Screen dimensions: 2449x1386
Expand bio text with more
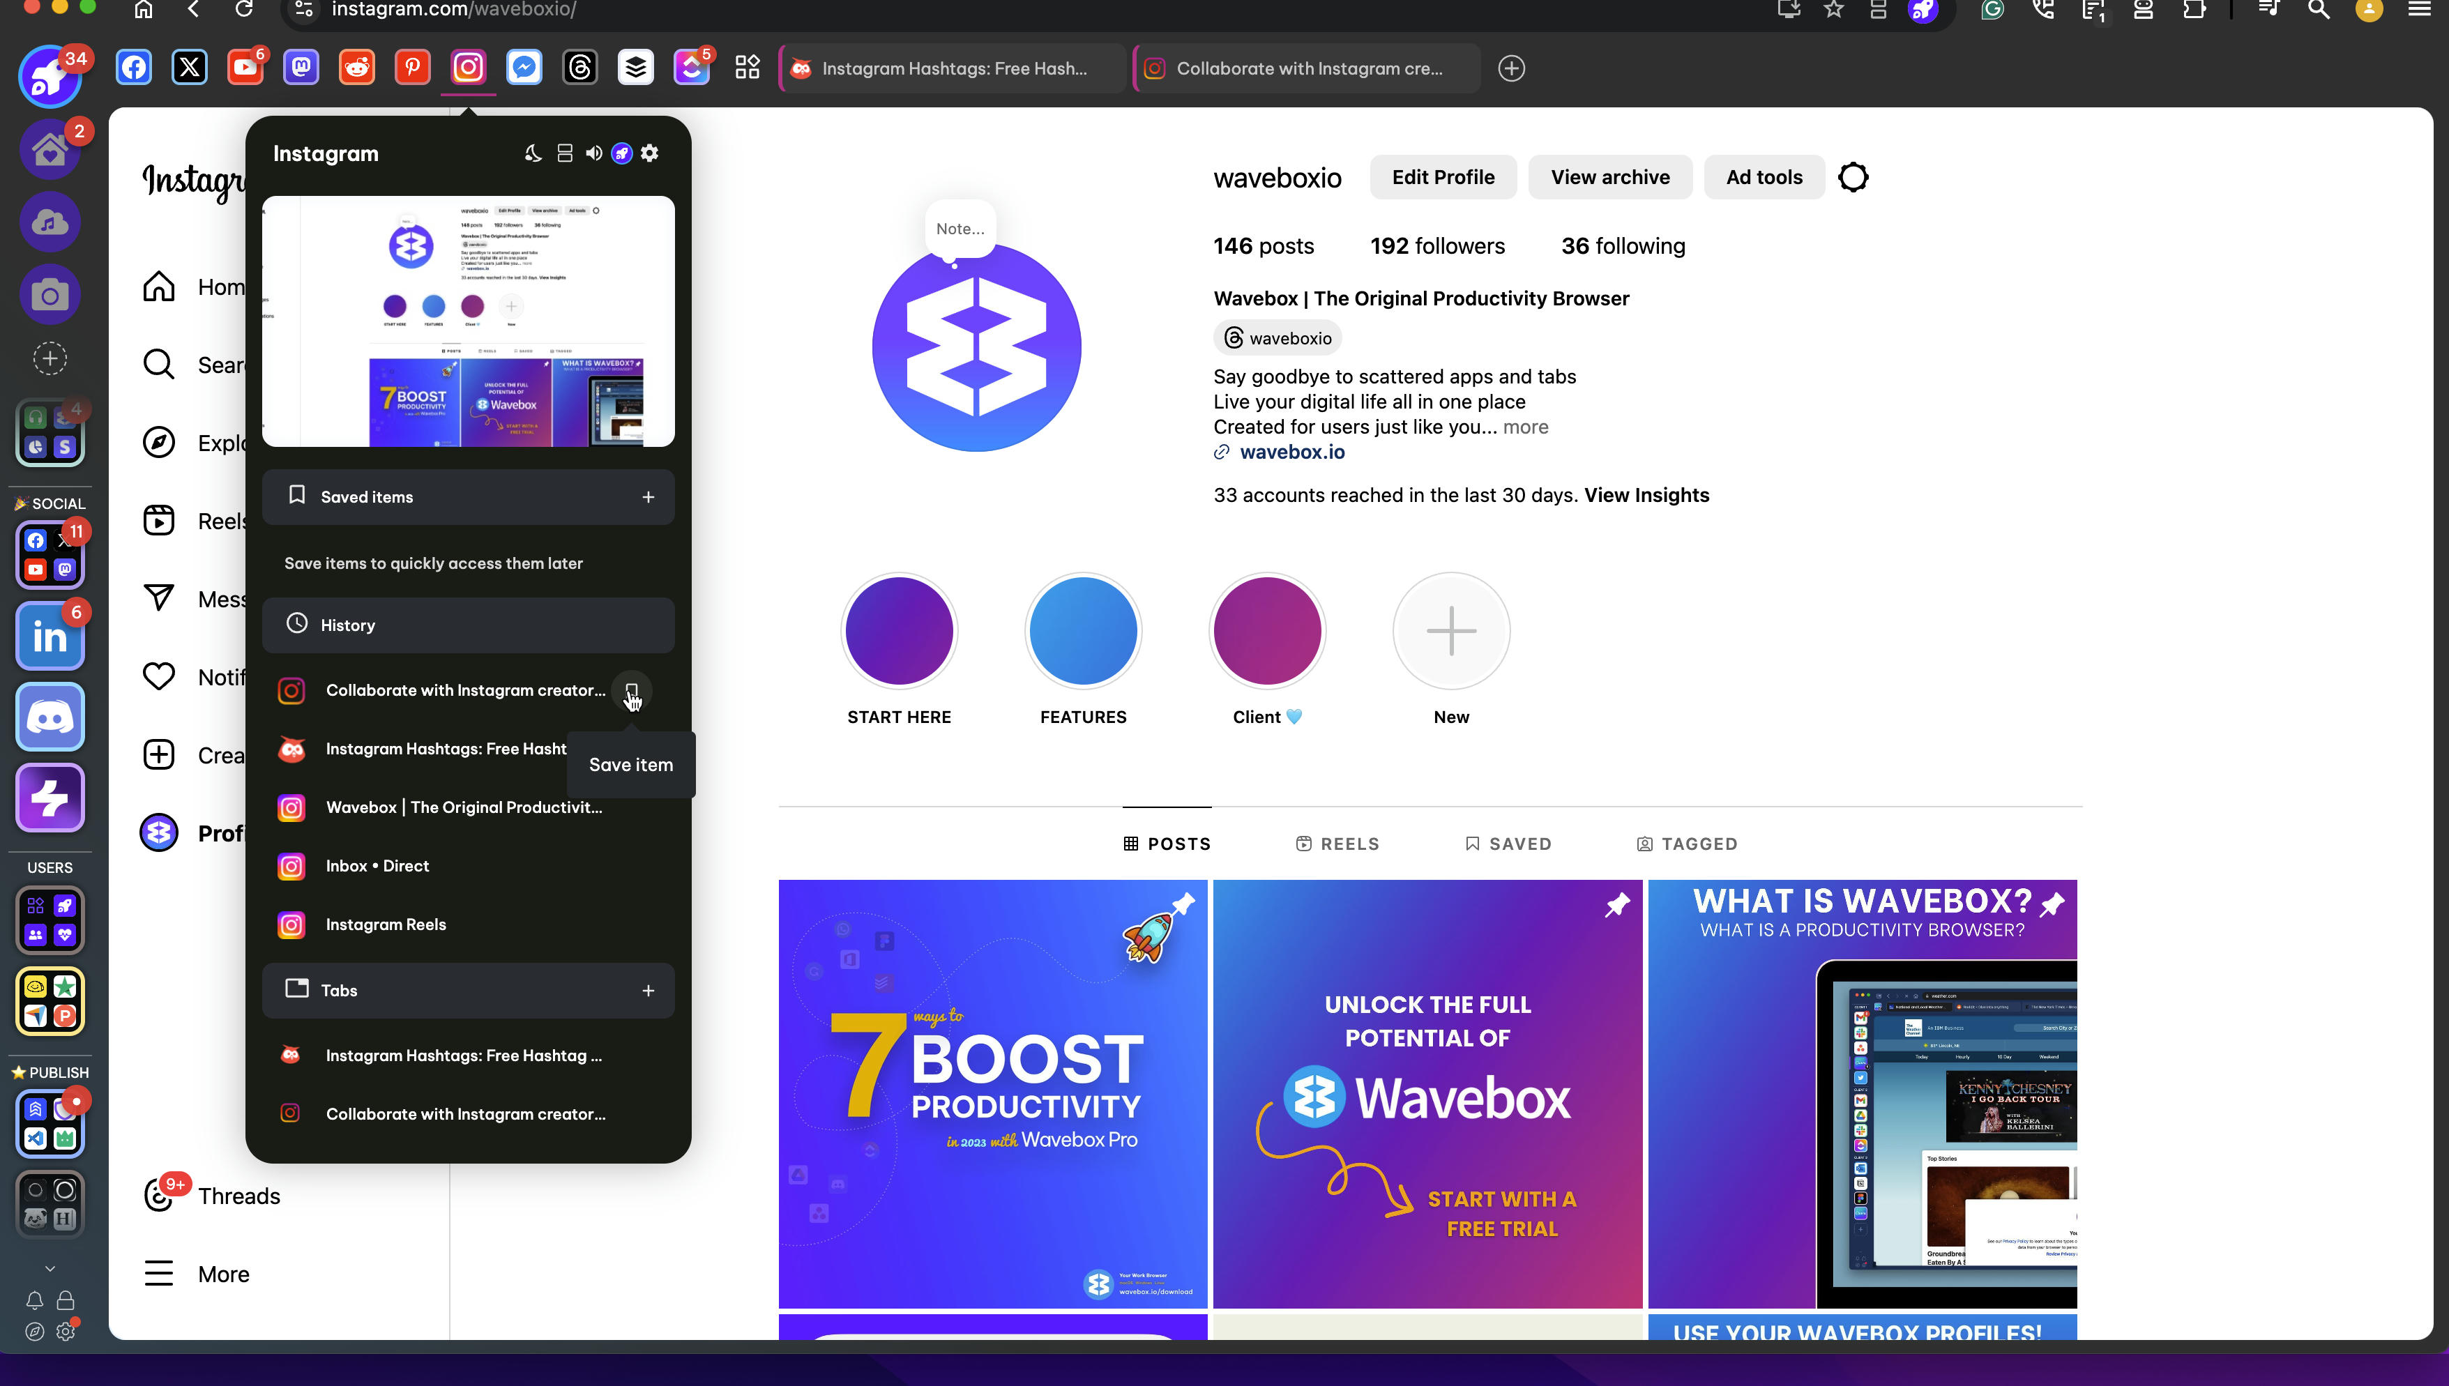(x=1526, y=427)
